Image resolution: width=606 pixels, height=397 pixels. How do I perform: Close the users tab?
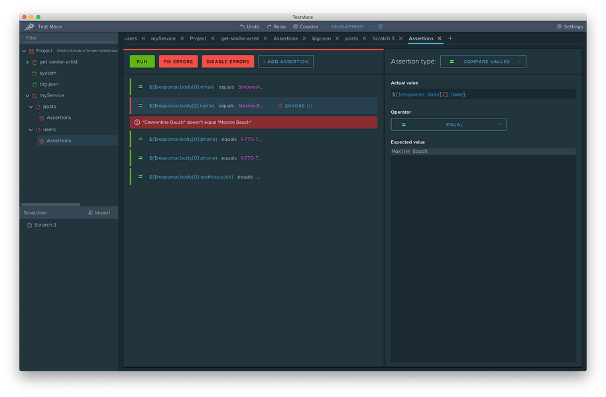[143, 38]
